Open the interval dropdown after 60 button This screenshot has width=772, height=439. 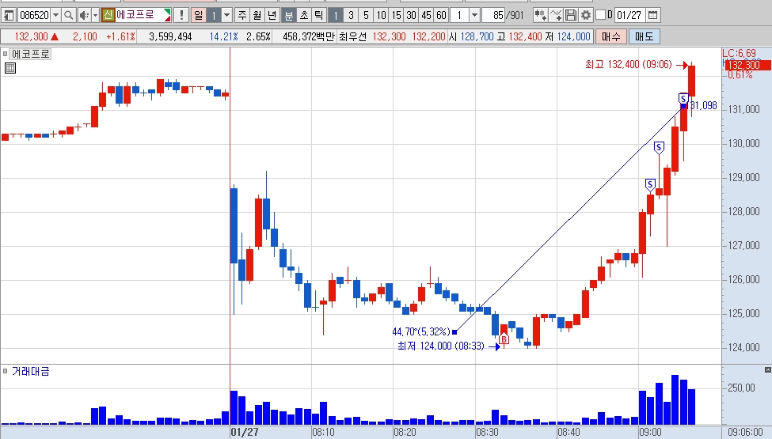(474, 15)
